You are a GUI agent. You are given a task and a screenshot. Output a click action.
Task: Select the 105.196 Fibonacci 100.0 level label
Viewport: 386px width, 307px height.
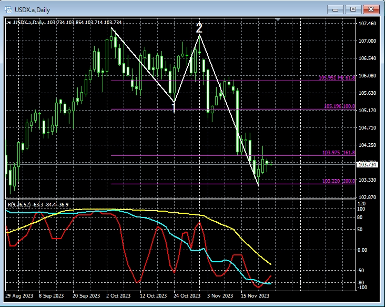[339, 106]
